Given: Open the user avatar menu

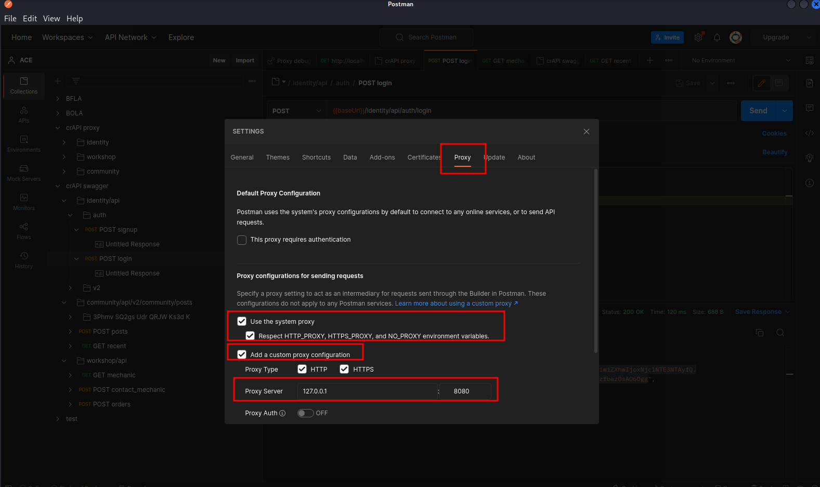Looking at the screenshot, I should tap(736, 37).
